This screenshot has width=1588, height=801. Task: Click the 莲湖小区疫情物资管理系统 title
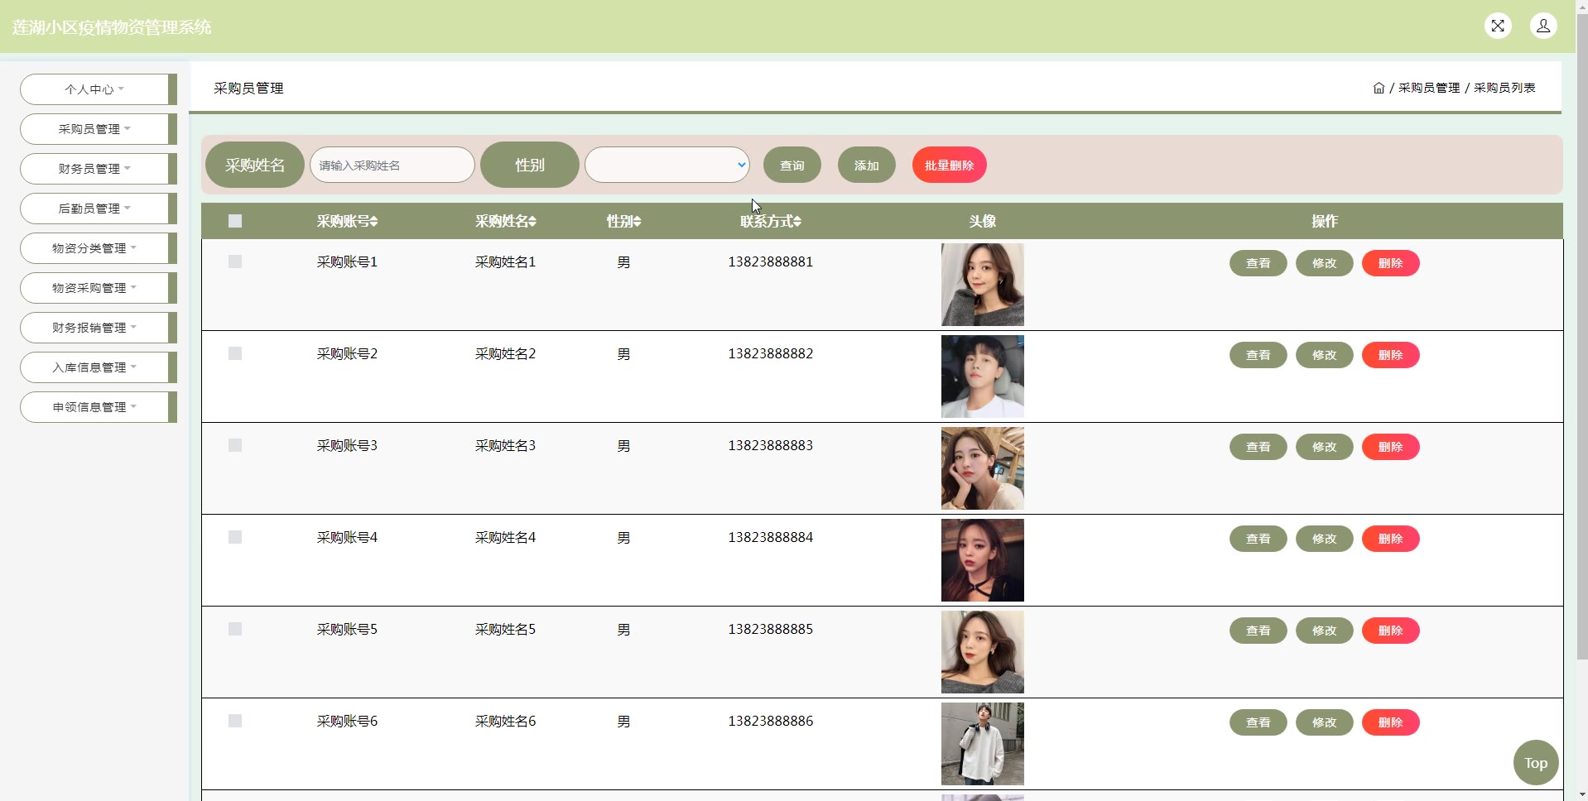(112, 27)
